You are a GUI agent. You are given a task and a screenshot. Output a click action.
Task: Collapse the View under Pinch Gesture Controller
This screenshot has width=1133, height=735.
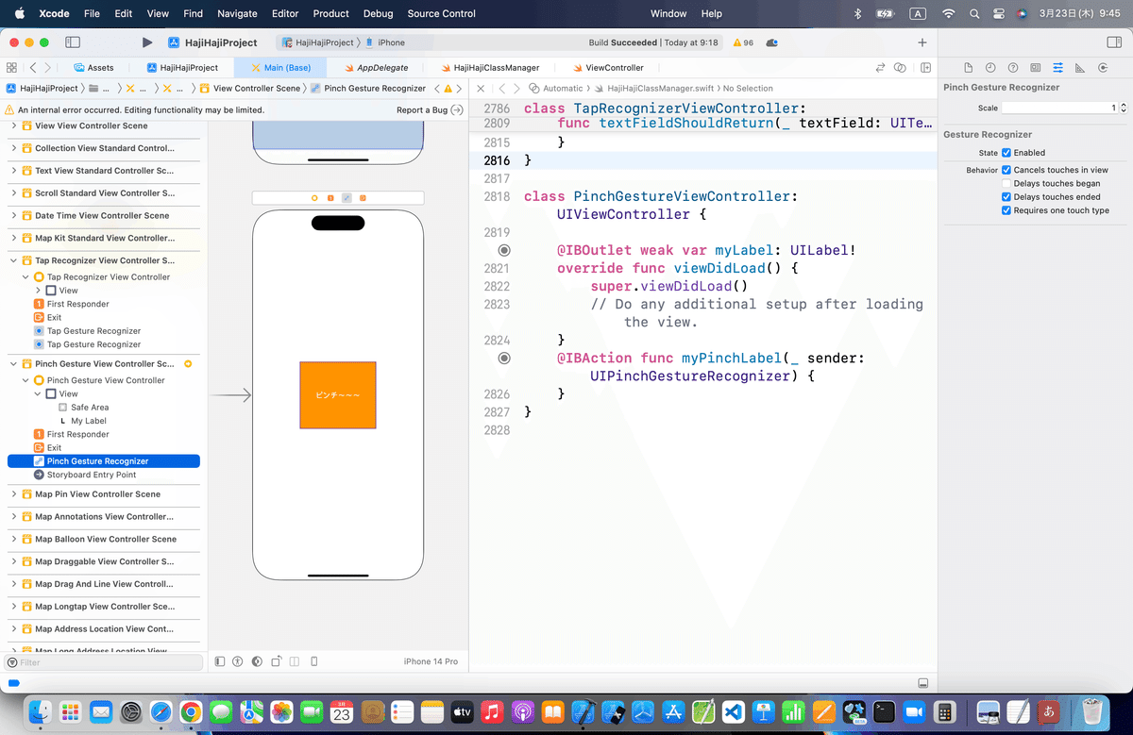38,393
